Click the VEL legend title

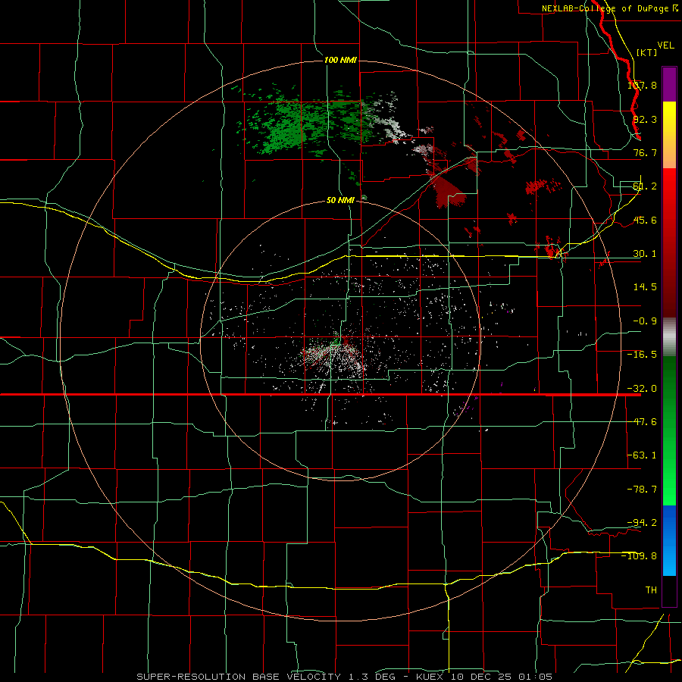pyautogui.click(x=665, y=45)
